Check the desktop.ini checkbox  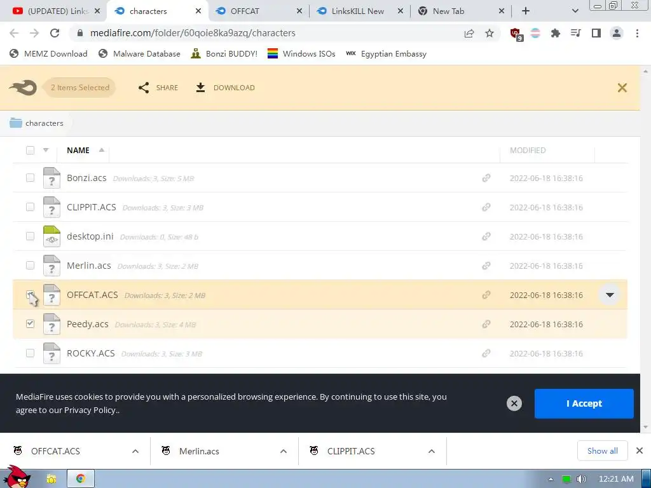click(x=30, y=236)
